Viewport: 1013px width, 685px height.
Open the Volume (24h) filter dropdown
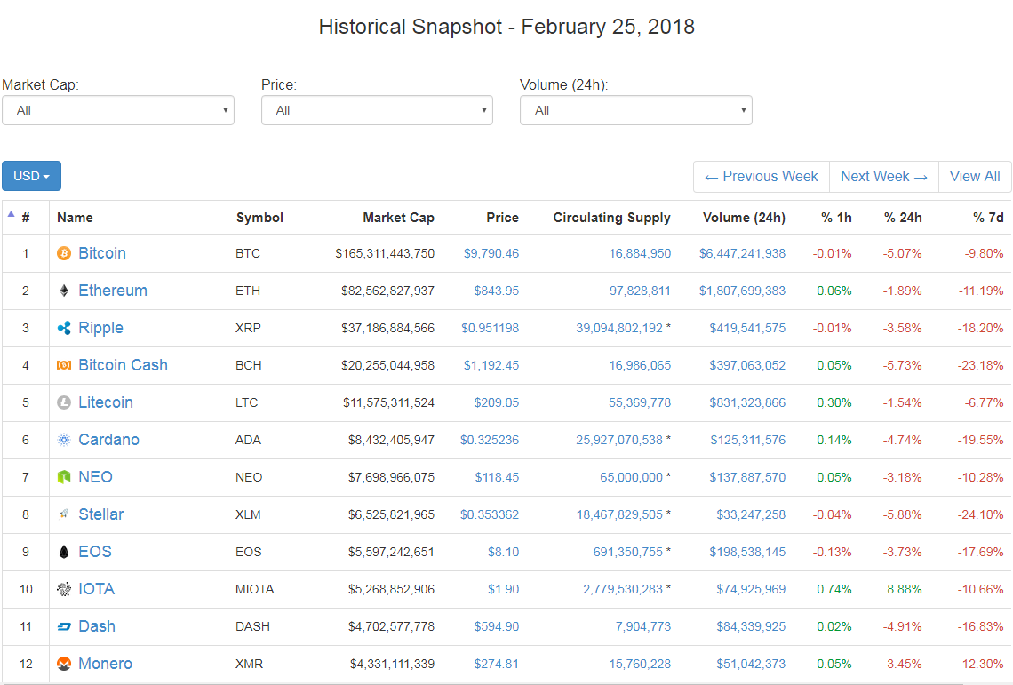[x=635, y=110]
